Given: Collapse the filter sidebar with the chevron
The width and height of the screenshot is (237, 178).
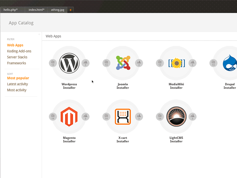Looking at the screenshot, I should coord(39,34).
